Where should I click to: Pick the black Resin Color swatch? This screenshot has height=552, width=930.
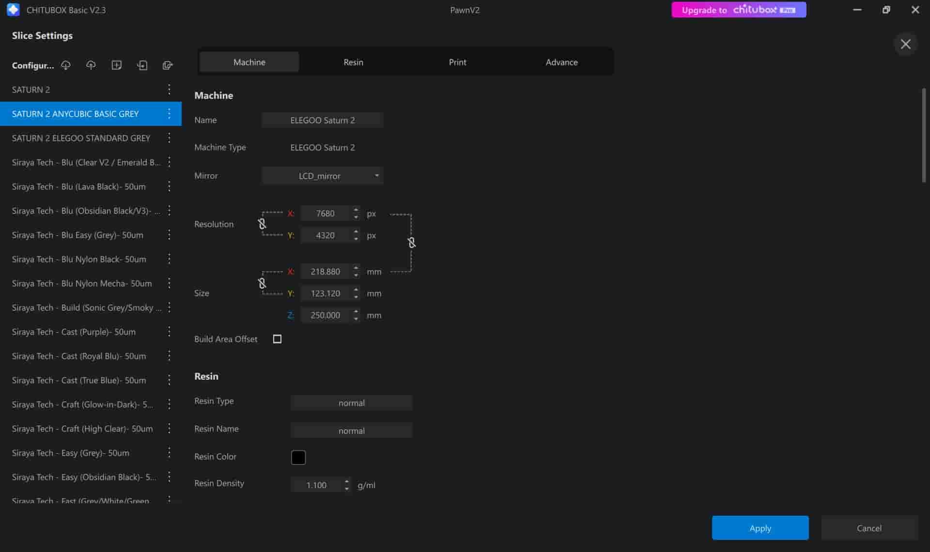click(298, 457)
